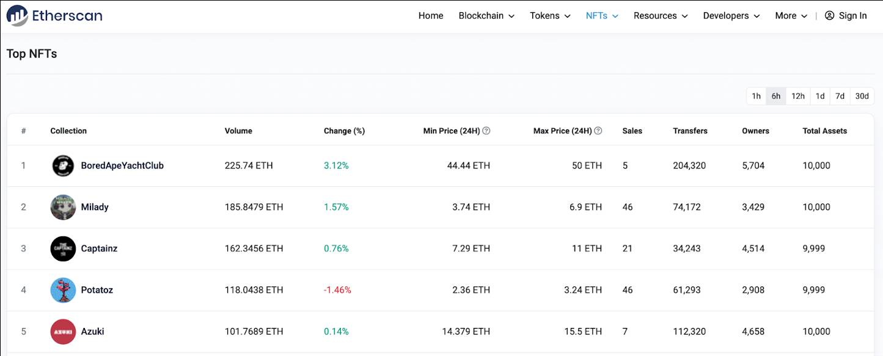Image resolution: width=883 pixels, height=356 pixels.
Task: Select the 6h time range
Action: [776, 96]
